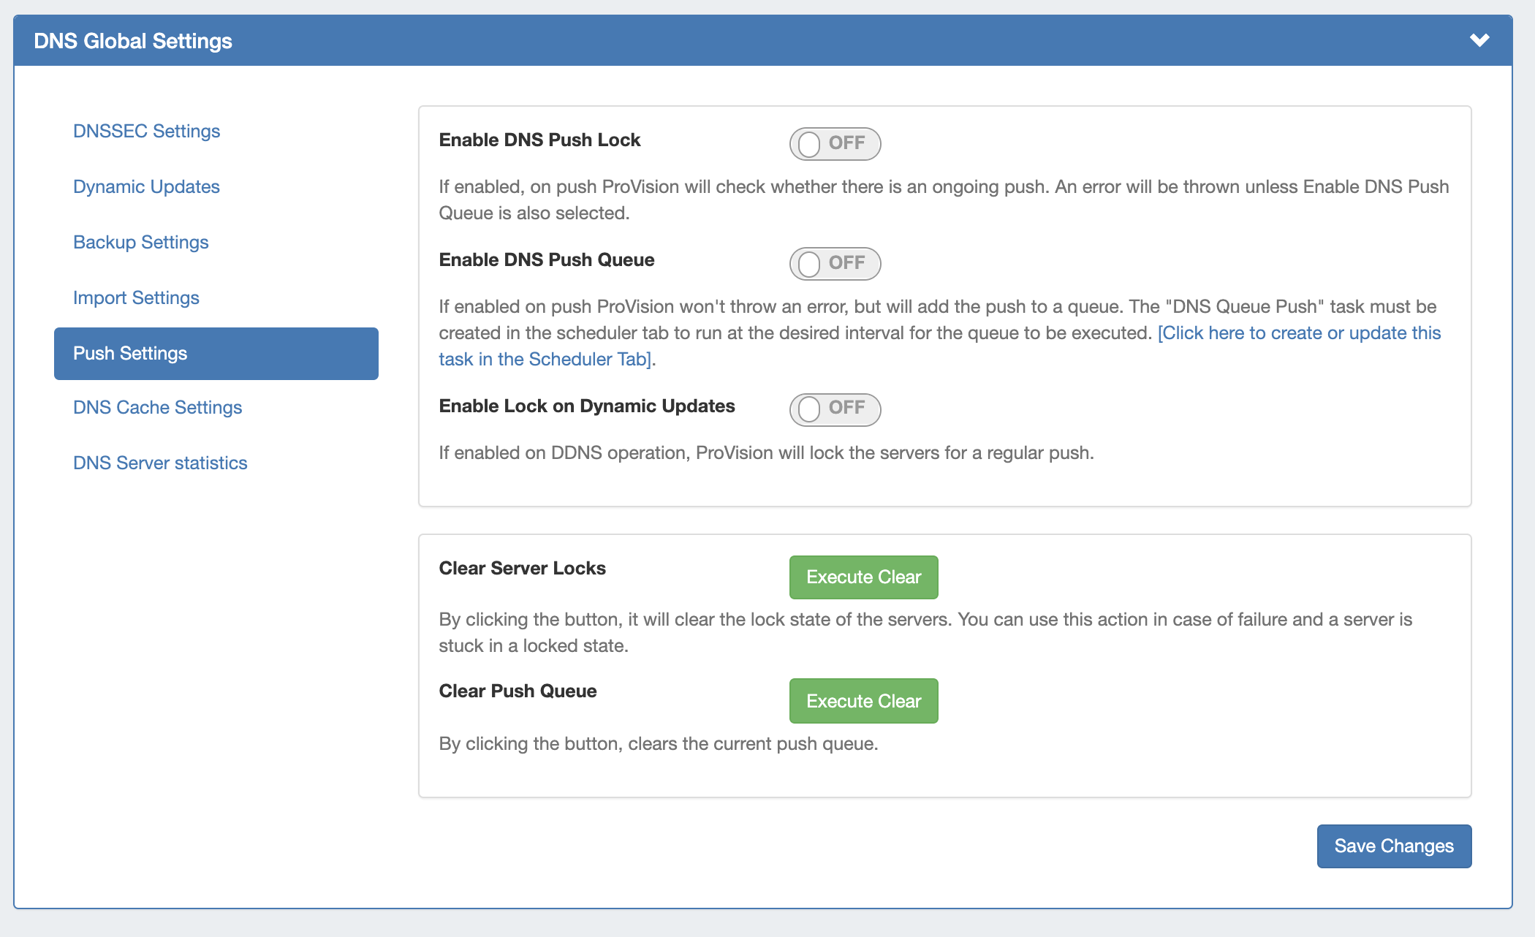The width and height of the screenshot is (1535, 937).
Task: Open Import Settings section
Action: coord(136,297)
